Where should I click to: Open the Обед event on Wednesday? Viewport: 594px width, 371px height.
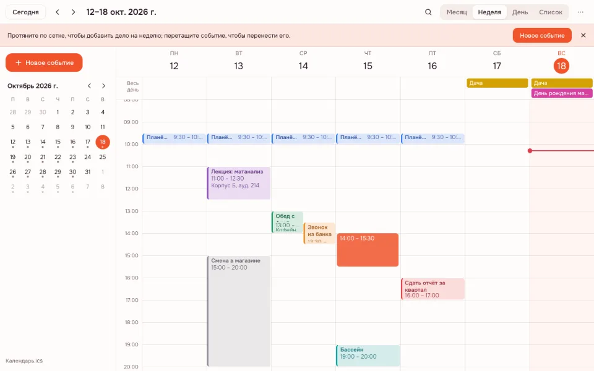[x=287, y=222]
